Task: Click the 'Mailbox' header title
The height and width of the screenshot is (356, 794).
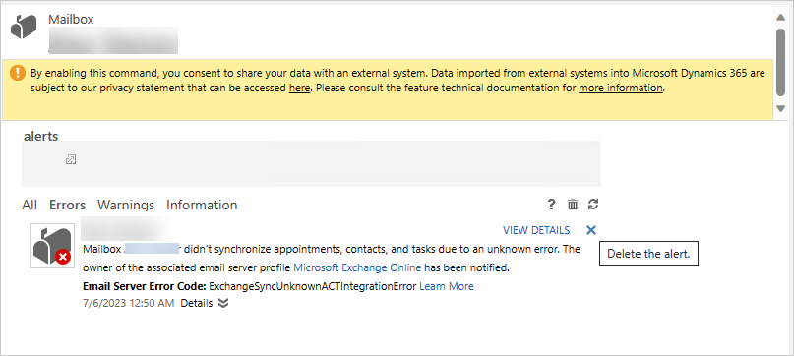Action: (71, 20)
